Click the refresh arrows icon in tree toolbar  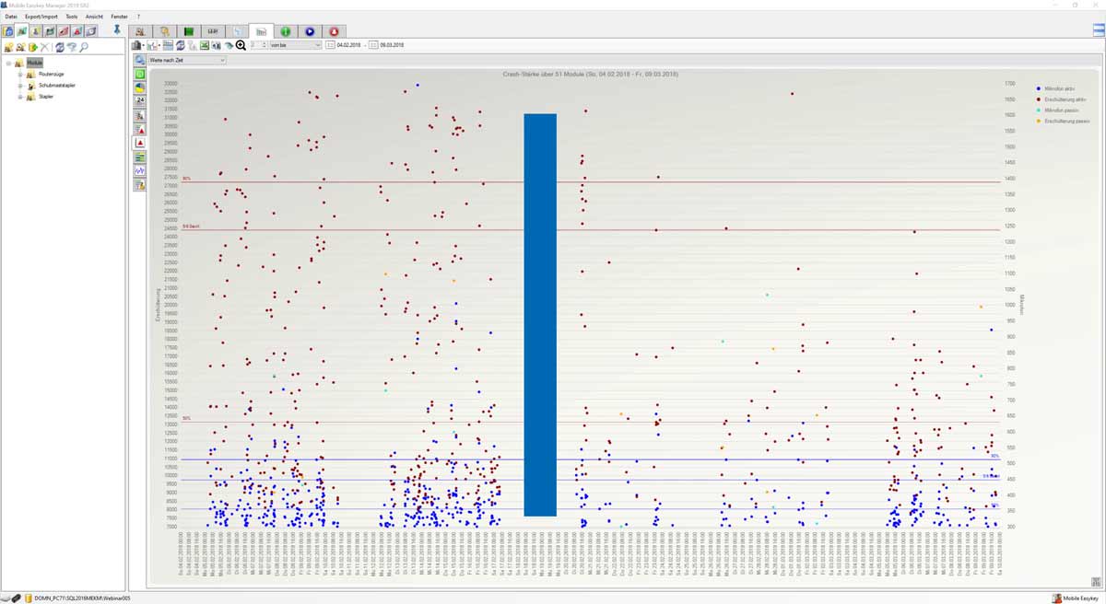pos(60,47)
